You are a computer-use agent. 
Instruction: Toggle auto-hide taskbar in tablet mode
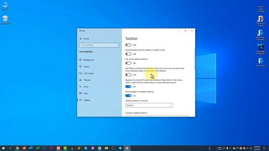(x=128, y=54)
